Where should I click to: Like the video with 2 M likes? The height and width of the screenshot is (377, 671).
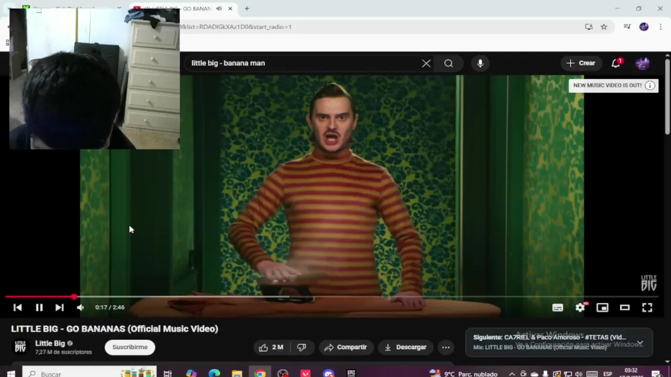tap(271, 347)
